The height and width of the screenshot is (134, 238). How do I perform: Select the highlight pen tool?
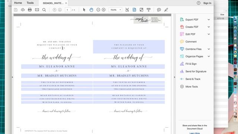pyautogui.click(x=166, y=10)
